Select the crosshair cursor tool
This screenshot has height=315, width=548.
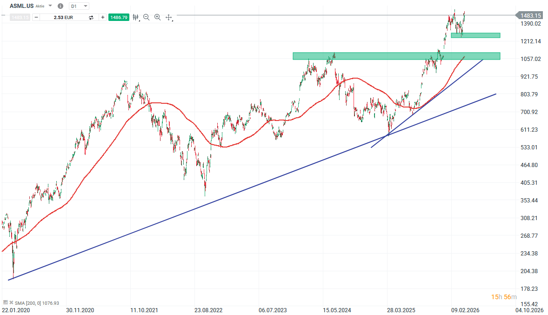168,17
